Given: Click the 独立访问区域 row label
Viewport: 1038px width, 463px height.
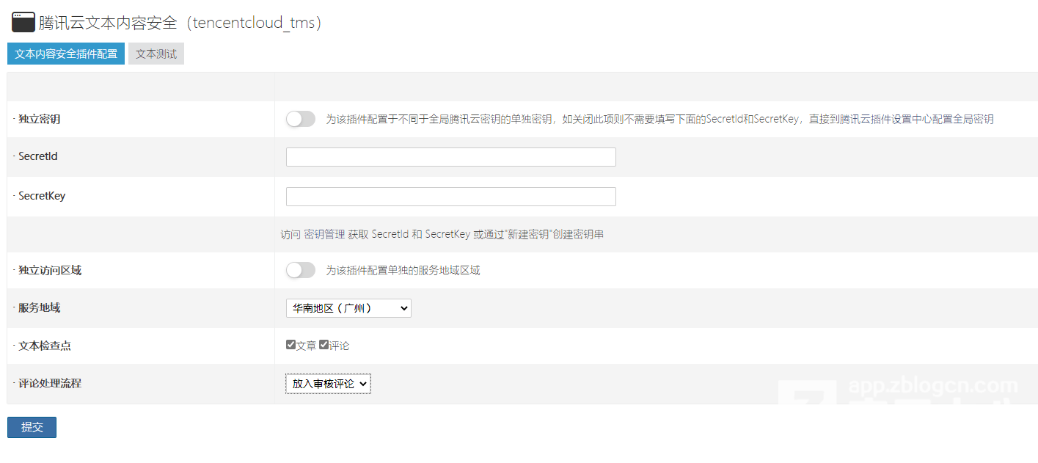Looking at the screenshot, I should tap(50, 270).
